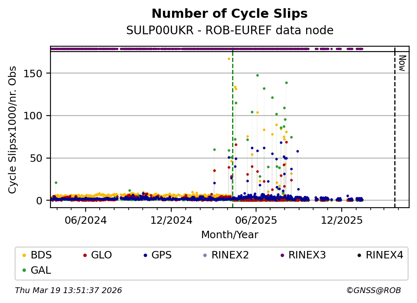Click the yellow BDS legend marker dot
The image size is (417, 303).
(x=24, y=256)
